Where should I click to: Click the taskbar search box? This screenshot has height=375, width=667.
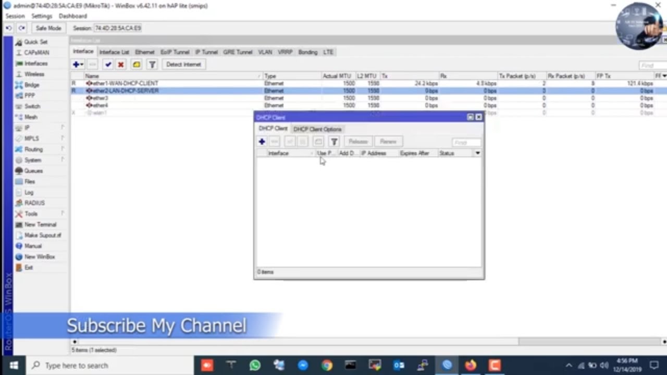tap(109, 365)
